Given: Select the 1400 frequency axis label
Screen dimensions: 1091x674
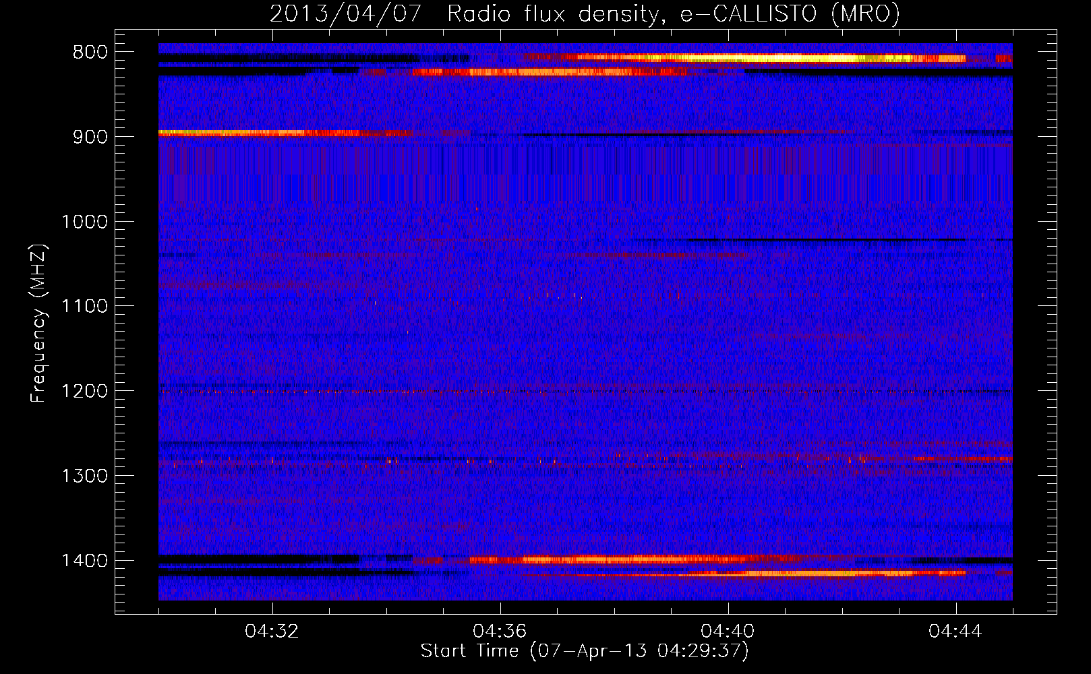Looking at the screenshot, I should 84,561.
